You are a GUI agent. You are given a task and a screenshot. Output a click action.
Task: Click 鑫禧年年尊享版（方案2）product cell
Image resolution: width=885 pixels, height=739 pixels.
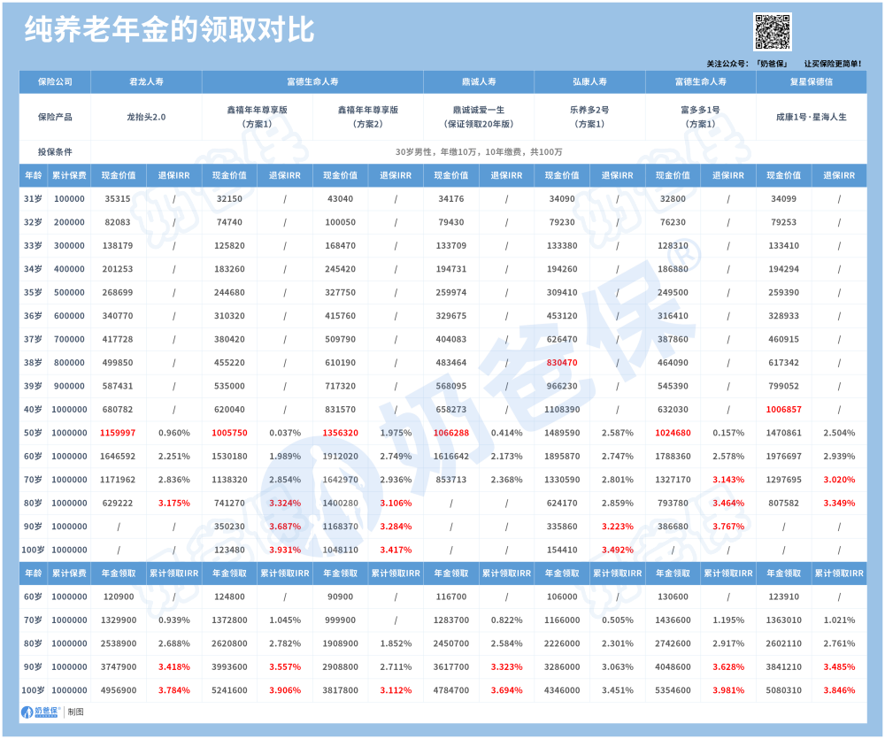[x=368, y=117]
